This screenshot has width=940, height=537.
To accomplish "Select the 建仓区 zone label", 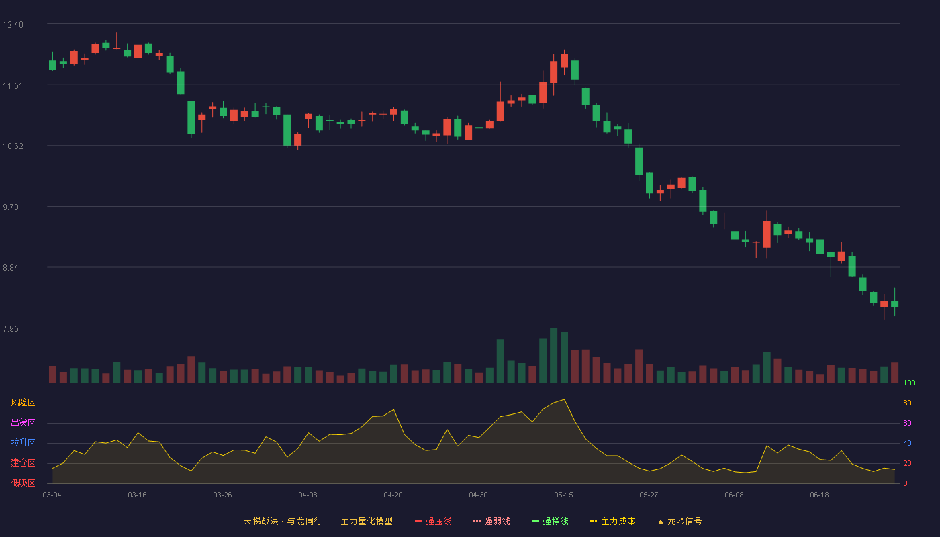I will tap(23, 463).
